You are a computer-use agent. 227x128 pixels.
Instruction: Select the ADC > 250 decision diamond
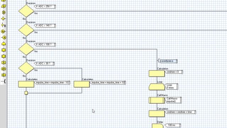(x=26, y=11)
